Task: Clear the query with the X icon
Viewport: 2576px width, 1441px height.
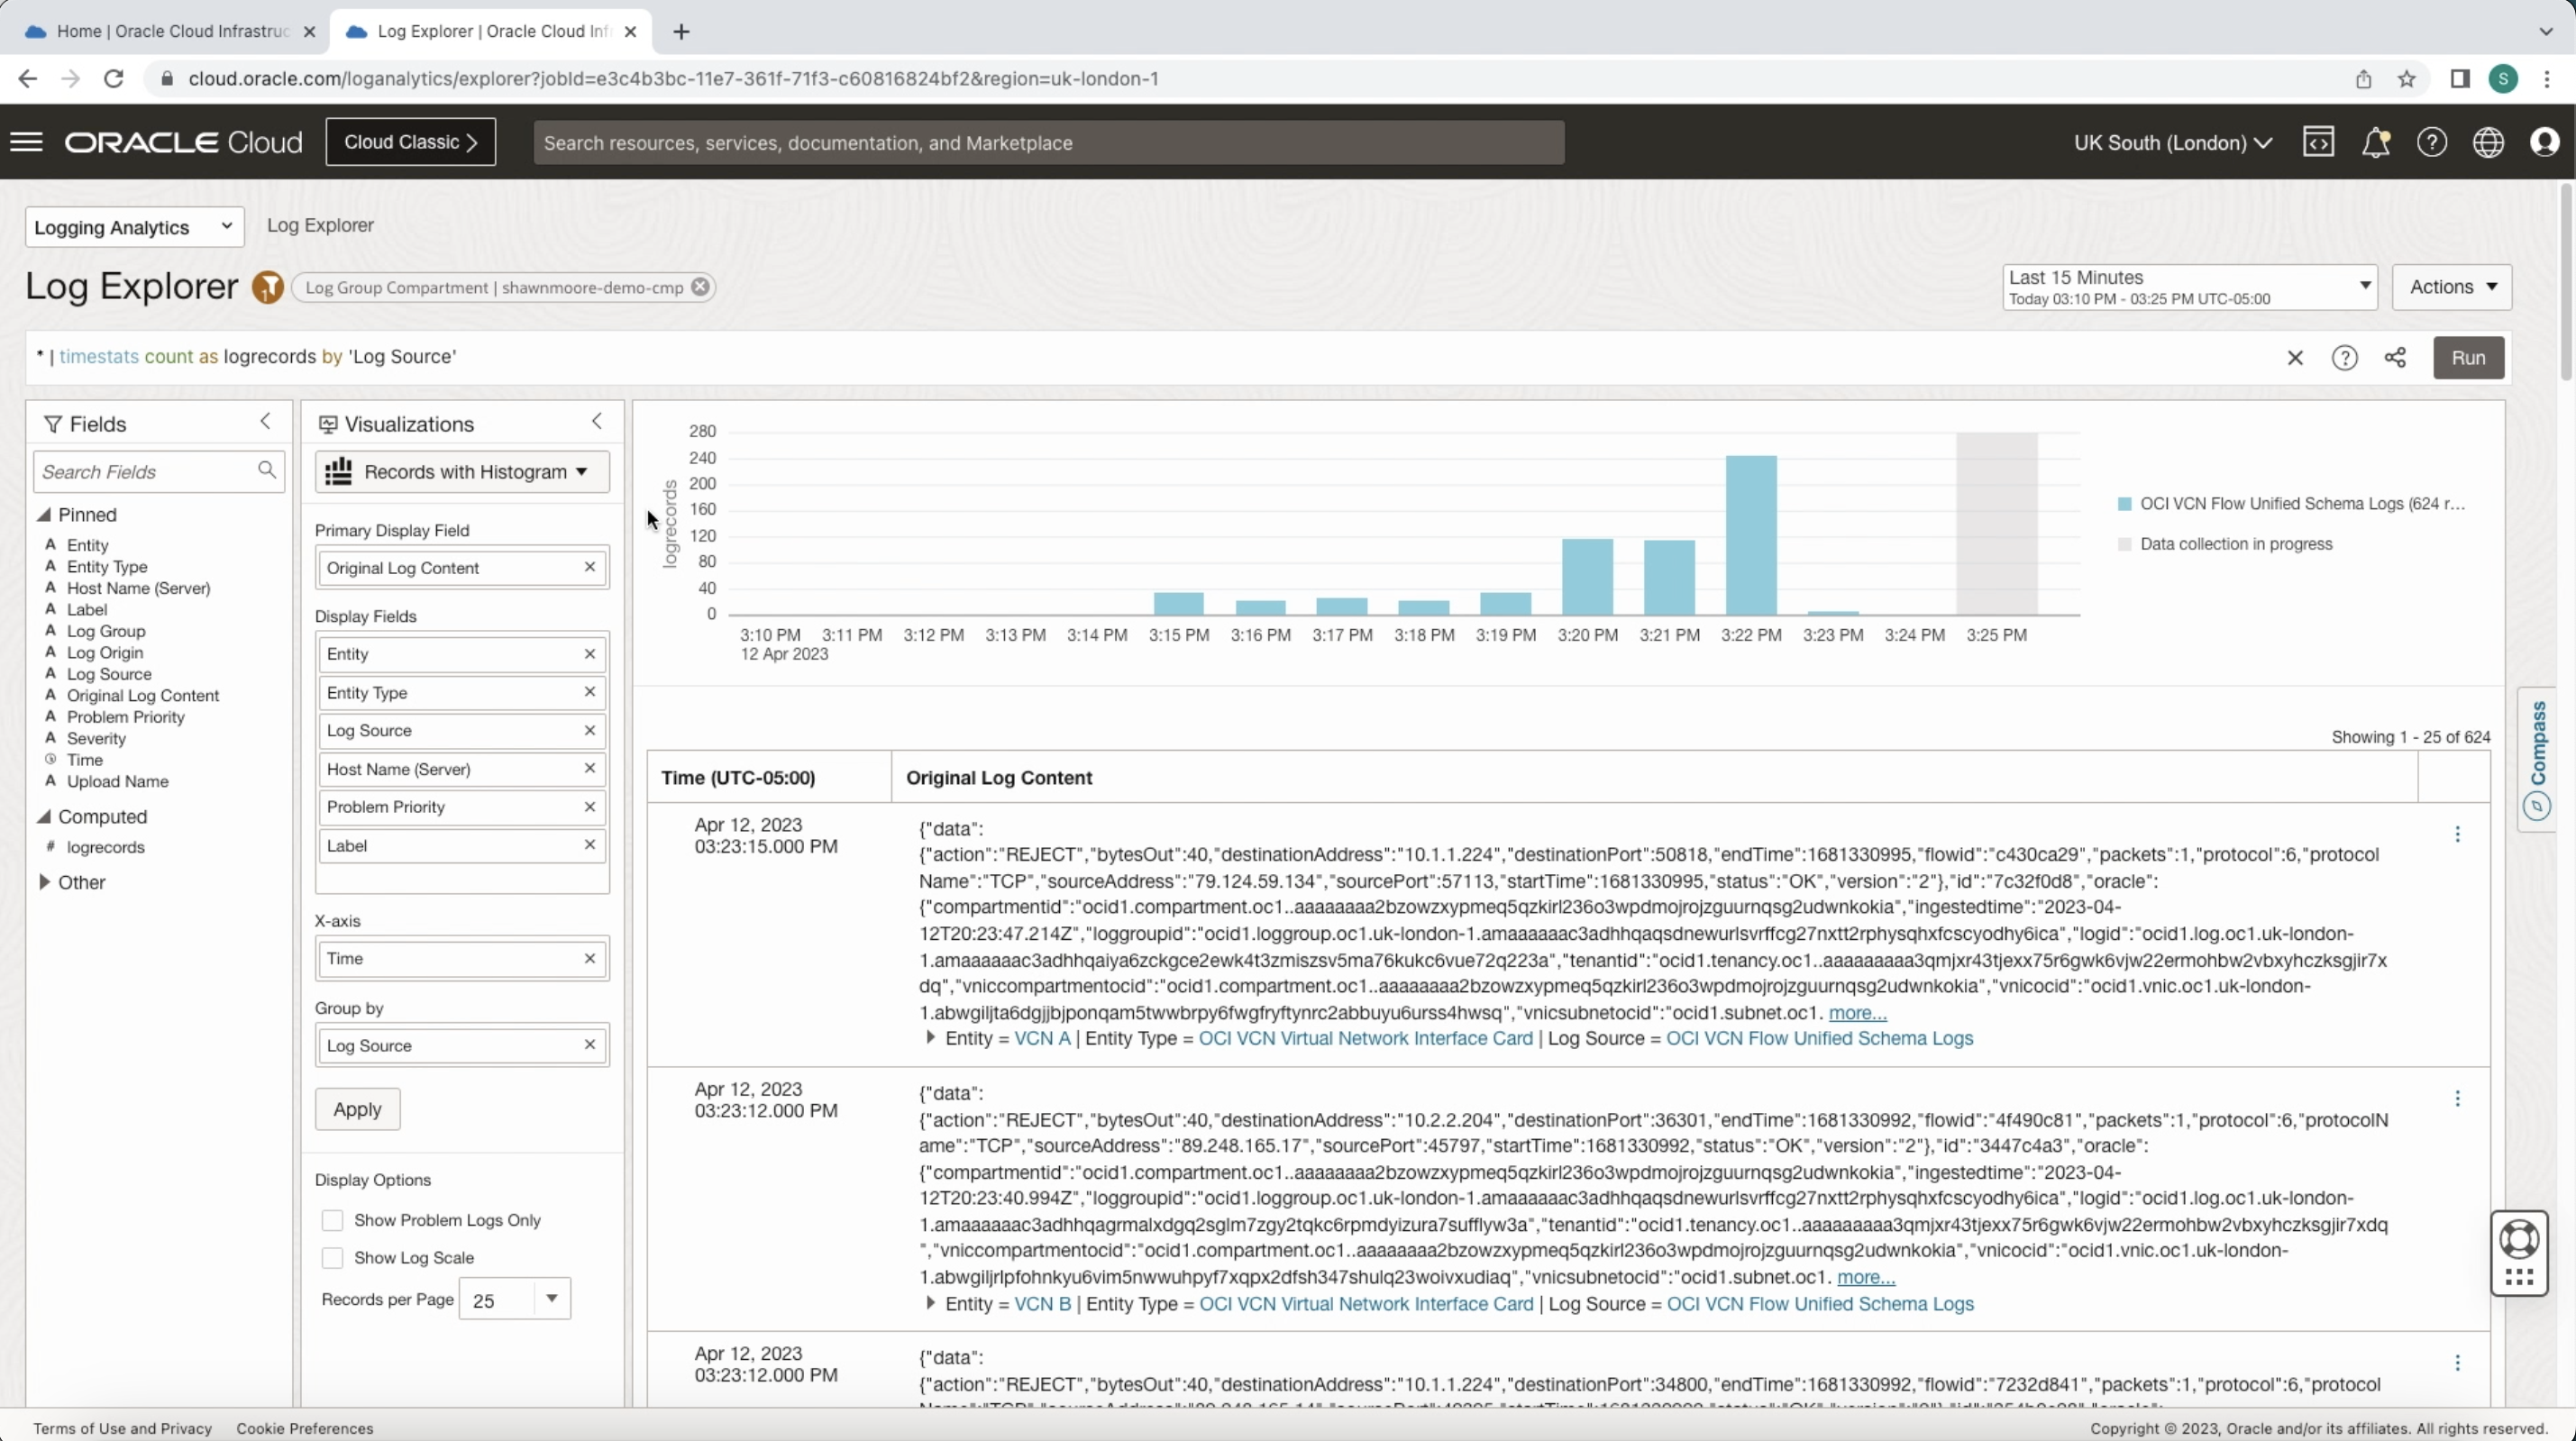Action: click(x=2295, y=357)
